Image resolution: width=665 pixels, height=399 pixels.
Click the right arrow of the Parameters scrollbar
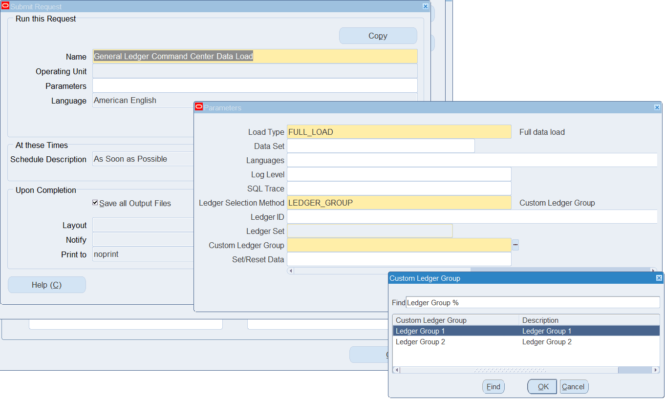(x=654, y=270)
